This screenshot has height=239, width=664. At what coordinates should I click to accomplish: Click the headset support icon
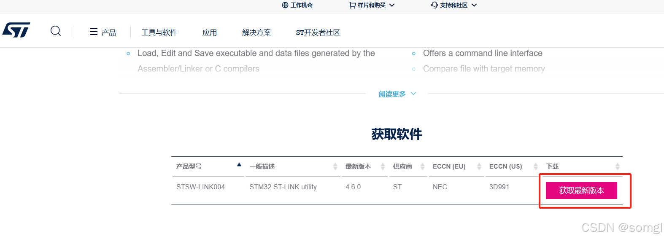coord(435,5)
